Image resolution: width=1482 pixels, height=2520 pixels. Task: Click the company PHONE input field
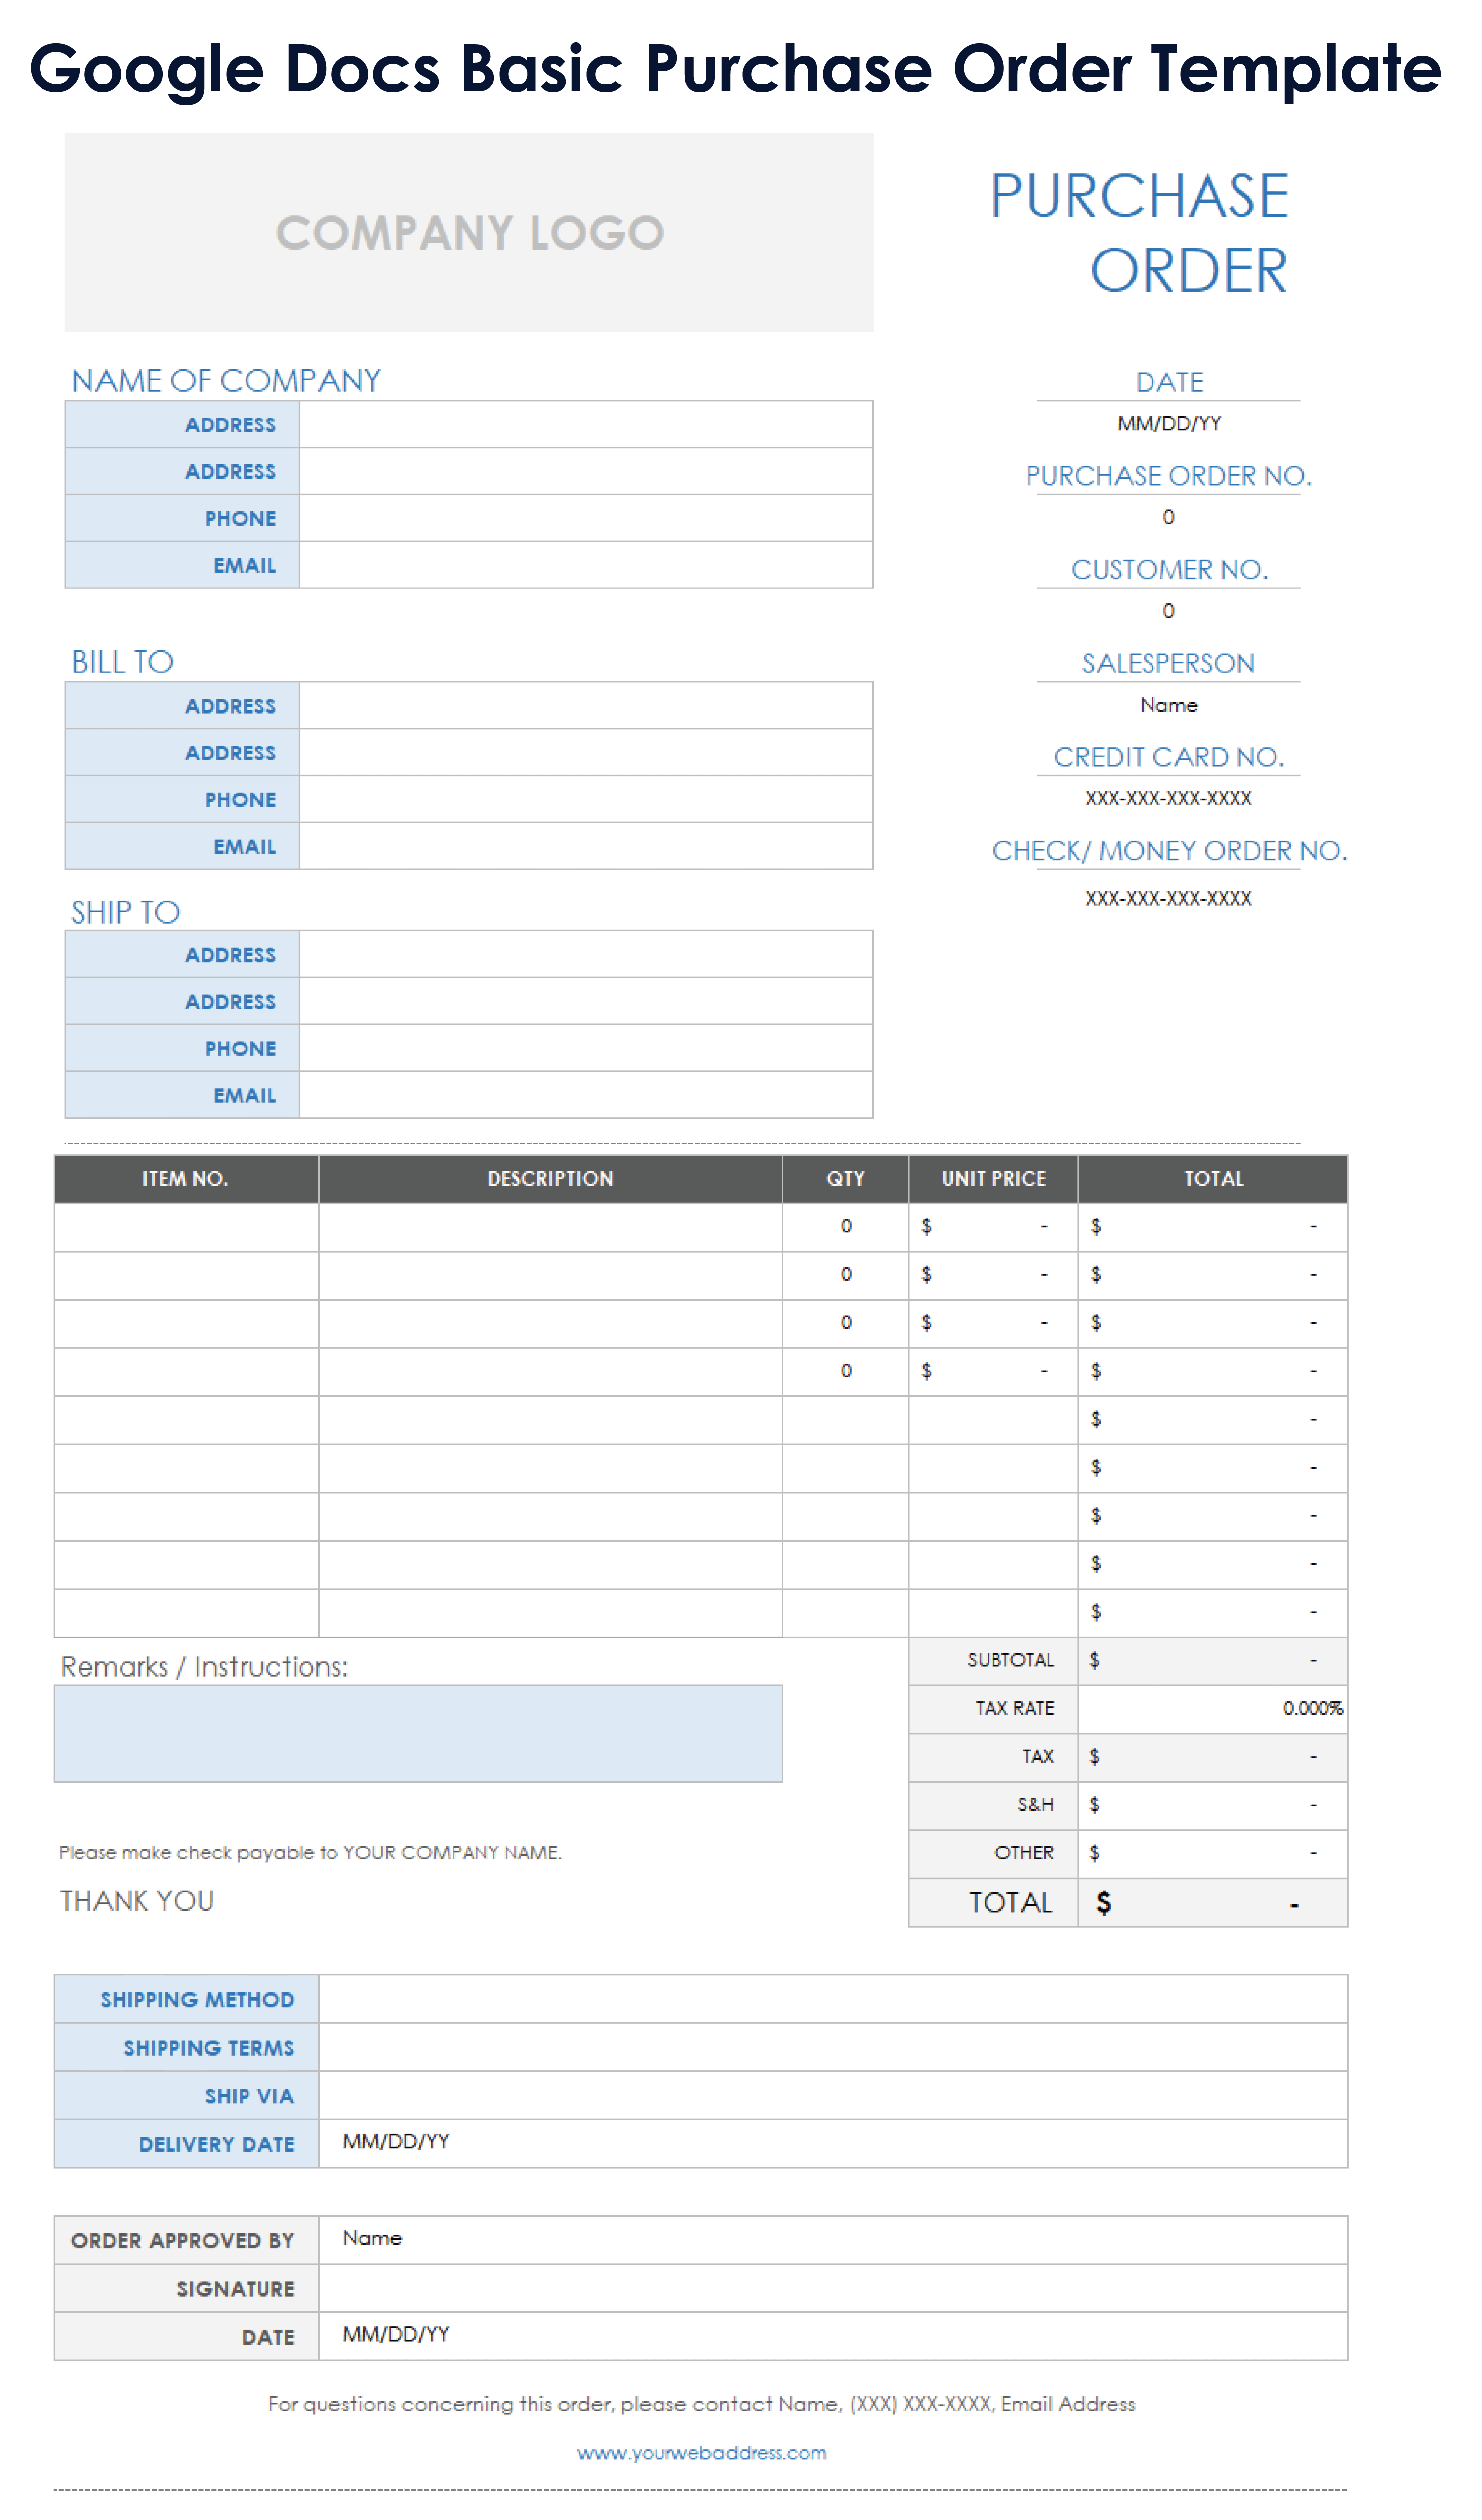click(x=586, y=518)
